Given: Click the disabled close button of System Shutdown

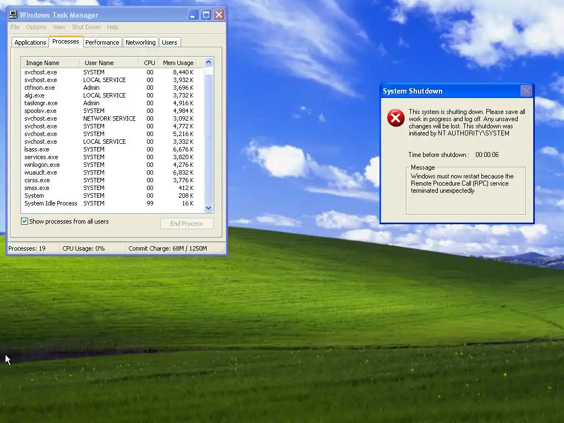Looking at the screenshot, I should click(x=526, y=91).
